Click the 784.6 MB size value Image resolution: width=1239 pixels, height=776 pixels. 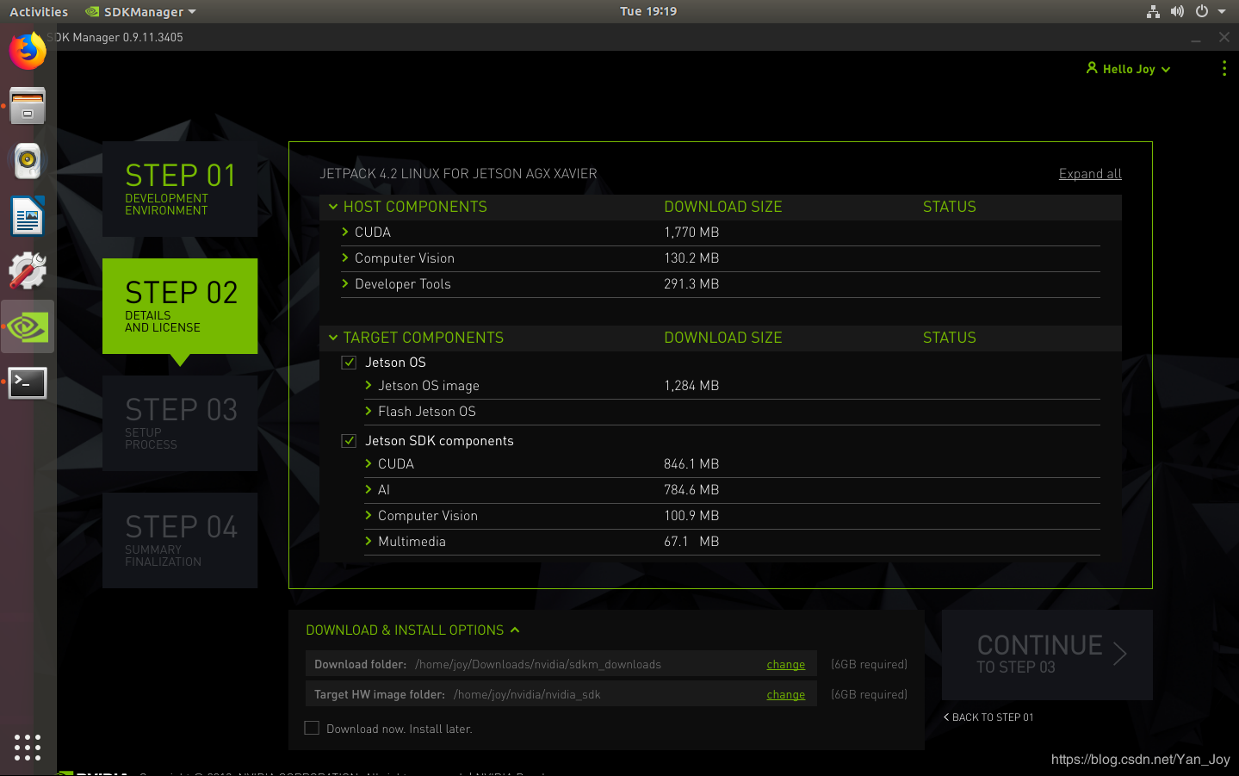[x=691, y=490]
